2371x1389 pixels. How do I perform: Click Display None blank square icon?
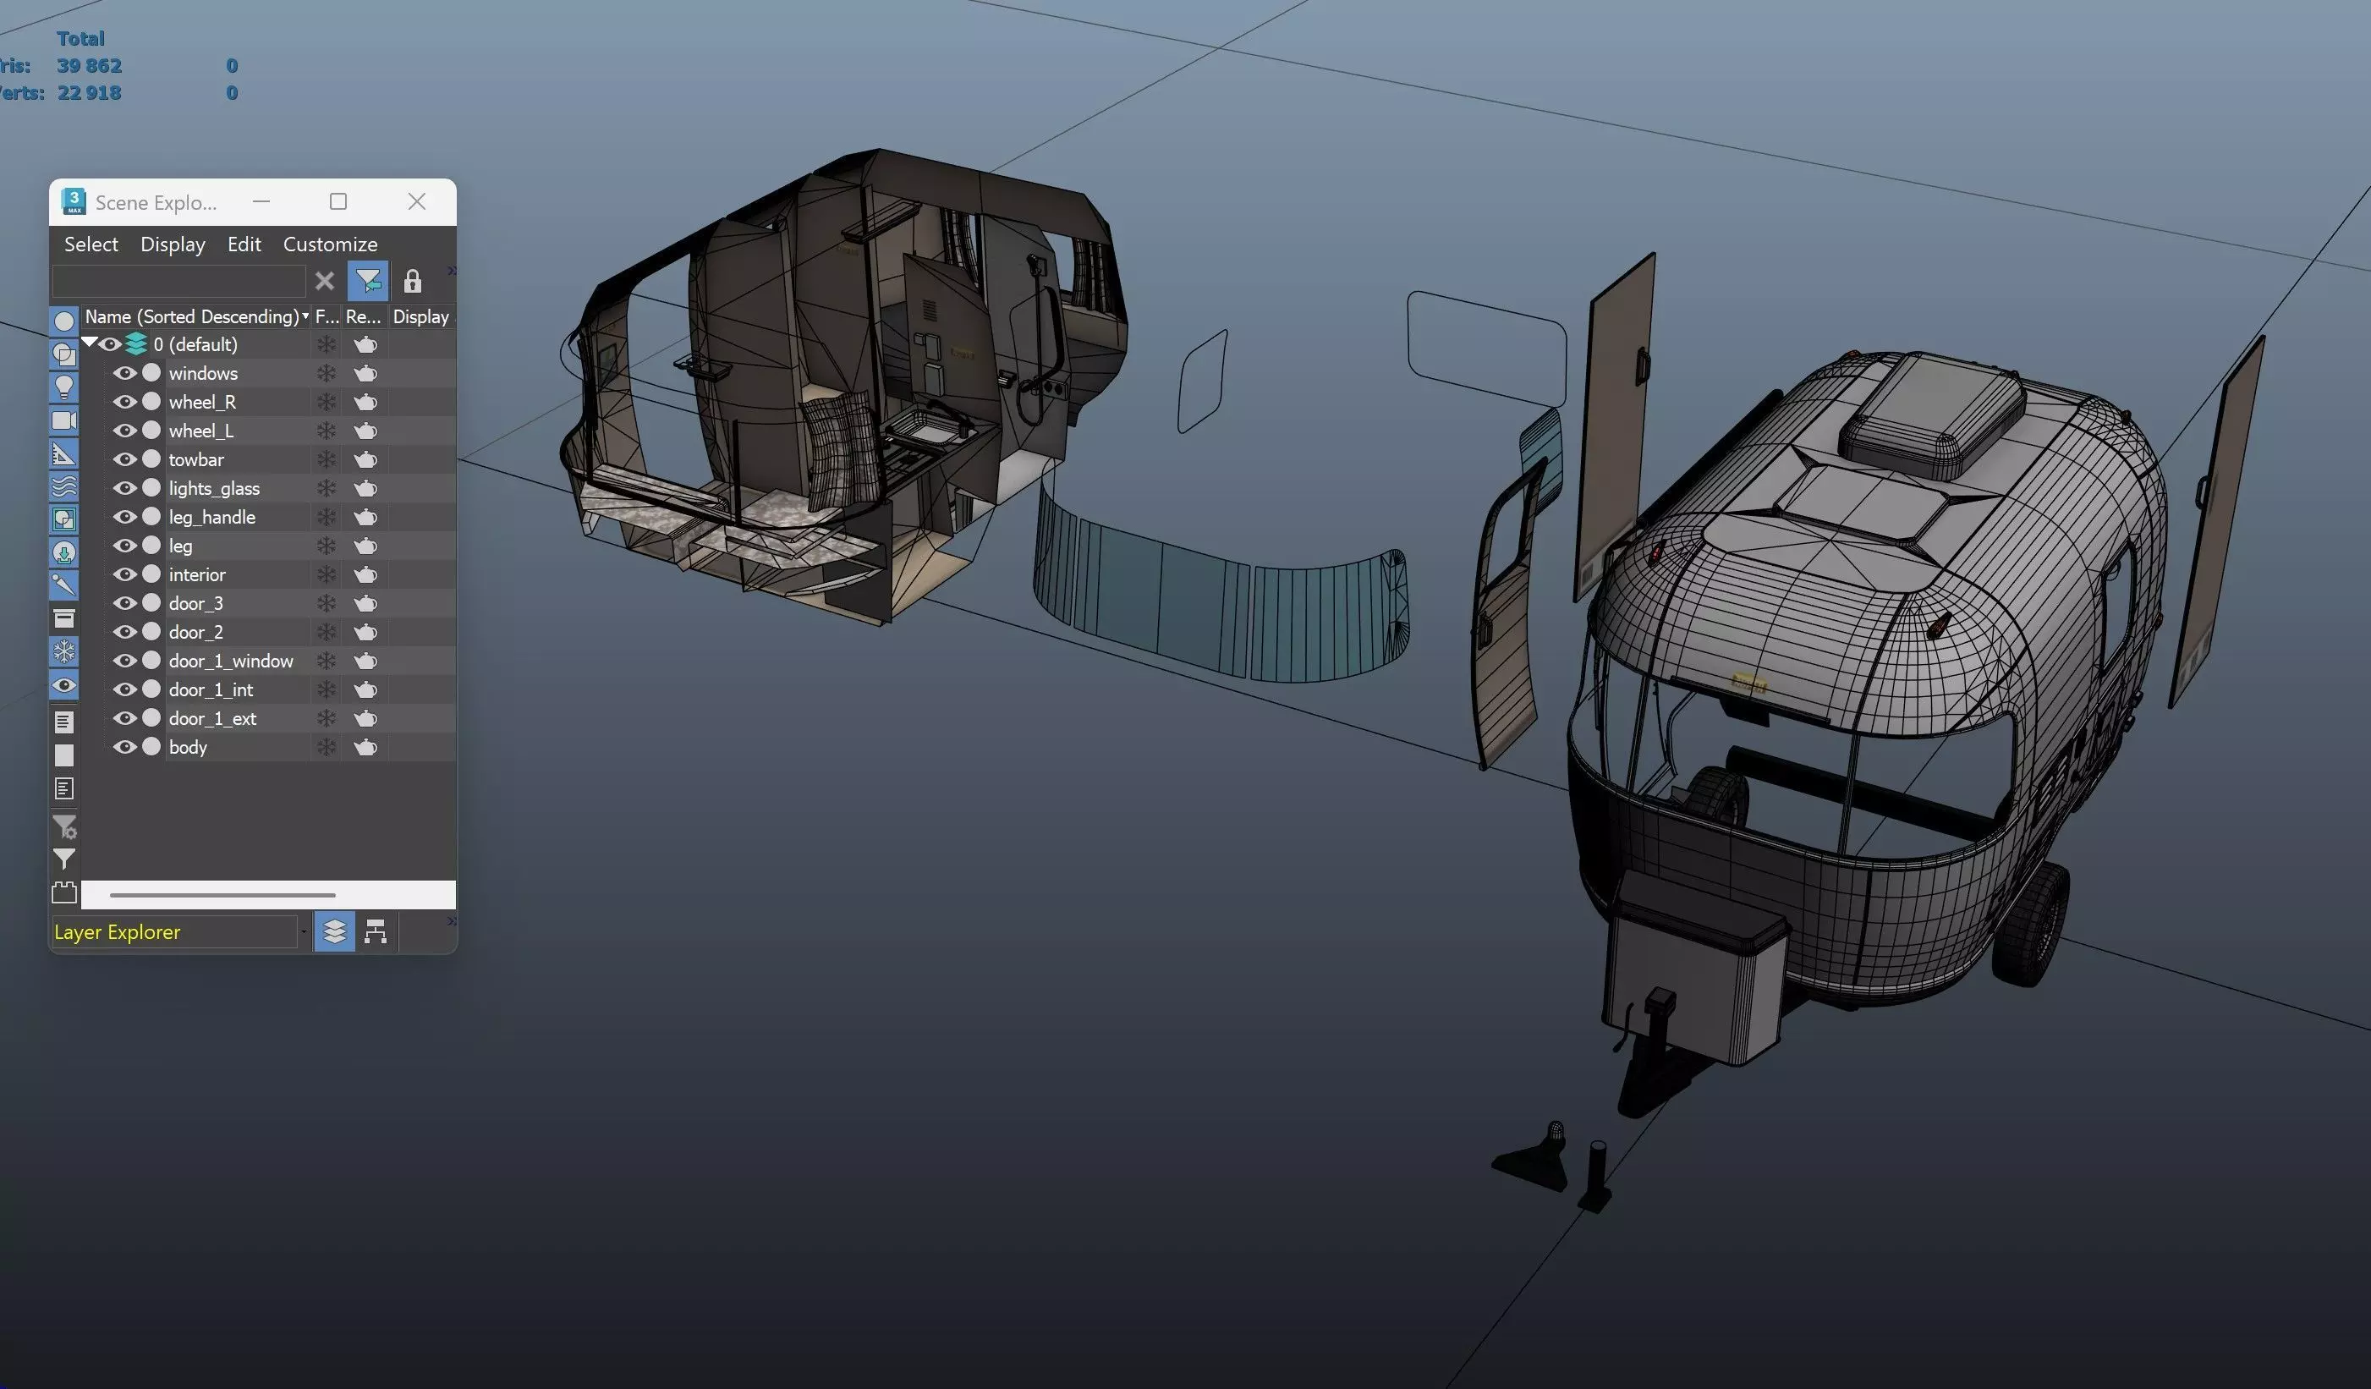point(64,755)
